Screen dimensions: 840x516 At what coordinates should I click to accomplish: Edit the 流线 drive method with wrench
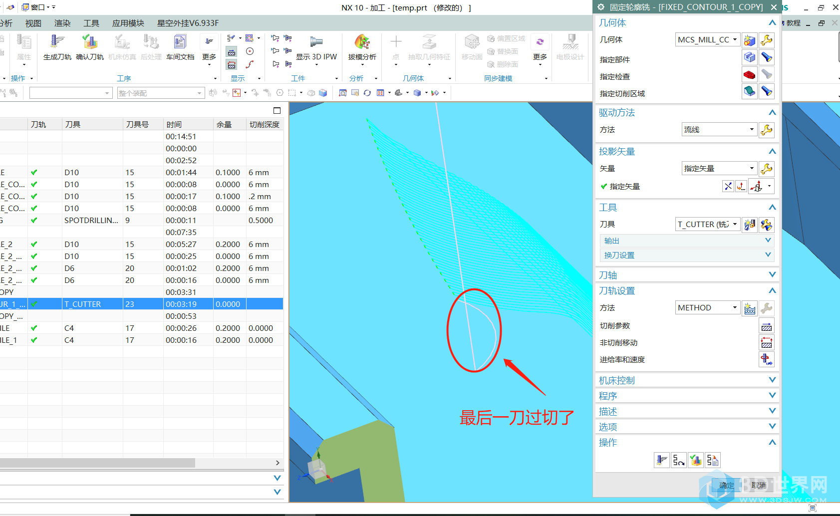pos(767,130)
